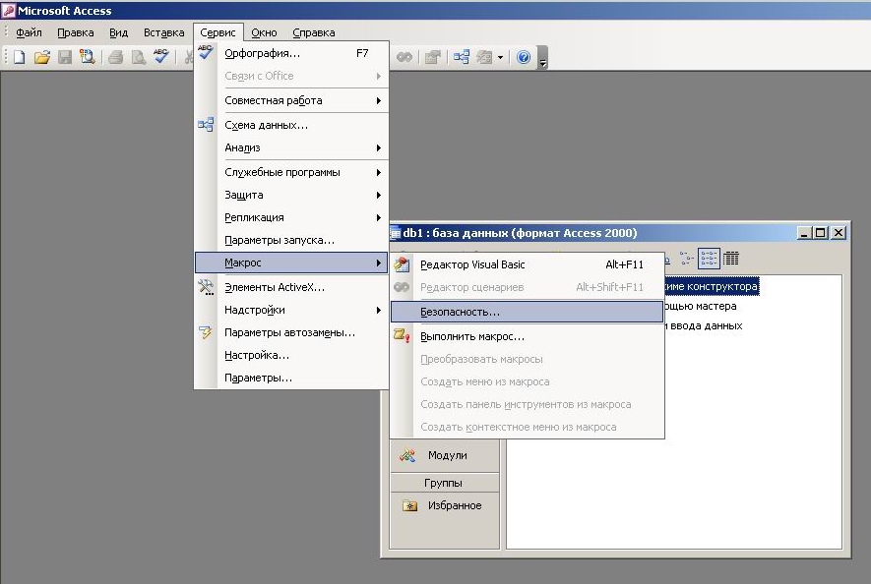Click the greyed Преобразовать макросы entry
The width and height of the screenshot is (871, 584).
click(x=527, y=359)
